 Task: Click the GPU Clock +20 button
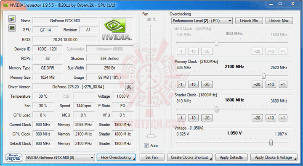pyautogui.click(x=257, y=51)
